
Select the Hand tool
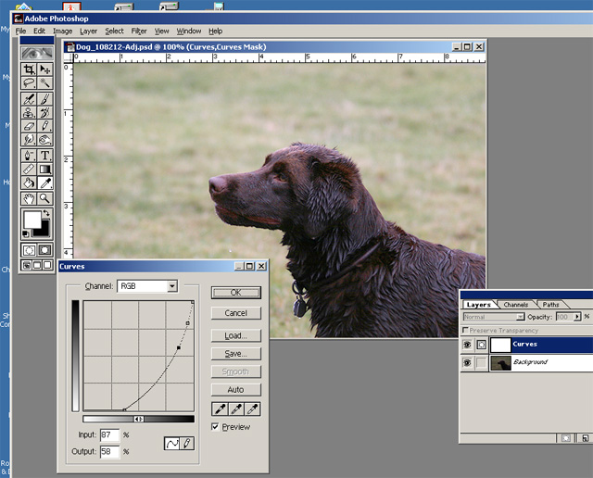29,198
